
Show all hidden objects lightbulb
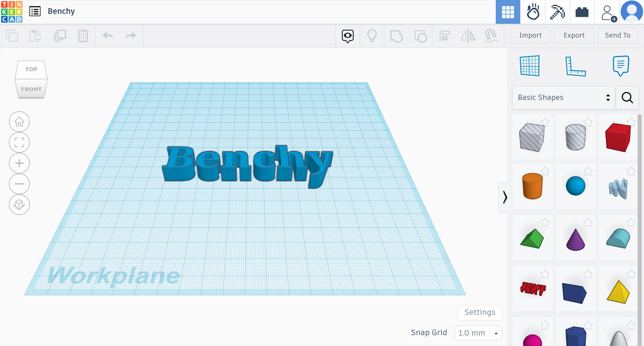pos(372,36)
